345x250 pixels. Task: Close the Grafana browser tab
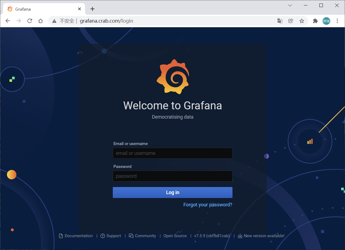tap(79, 9)
